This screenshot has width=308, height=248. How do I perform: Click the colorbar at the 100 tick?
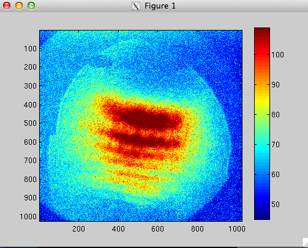pos(262,54)
